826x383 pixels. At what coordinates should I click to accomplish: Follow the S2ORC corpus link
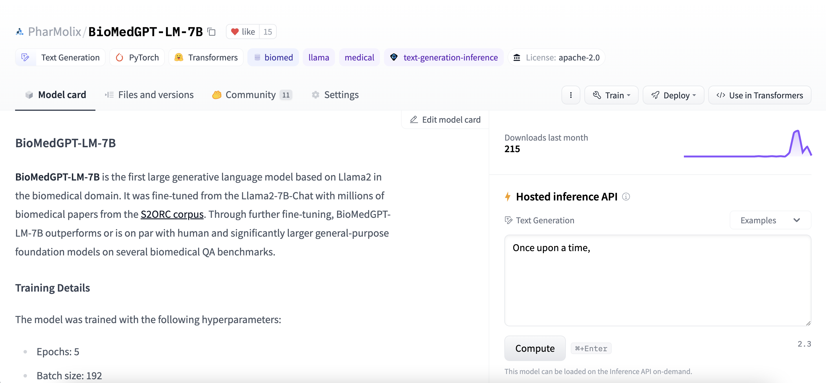pyautogui.click(x=172, y=214)
